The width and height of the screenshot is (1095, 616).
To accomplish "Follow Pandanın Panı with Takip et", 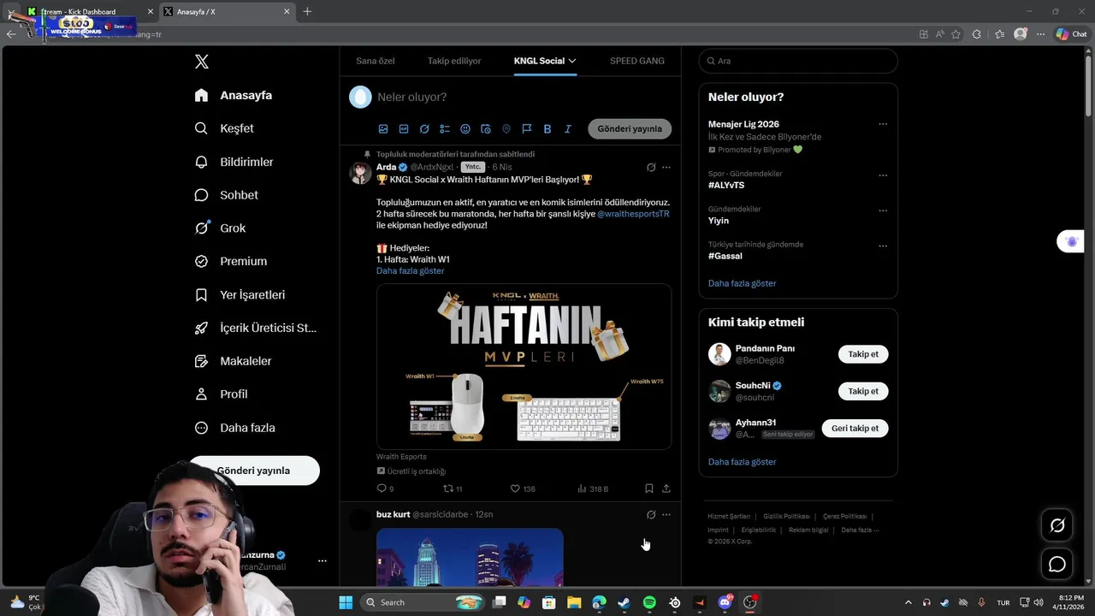I will [x=863, y=354].
